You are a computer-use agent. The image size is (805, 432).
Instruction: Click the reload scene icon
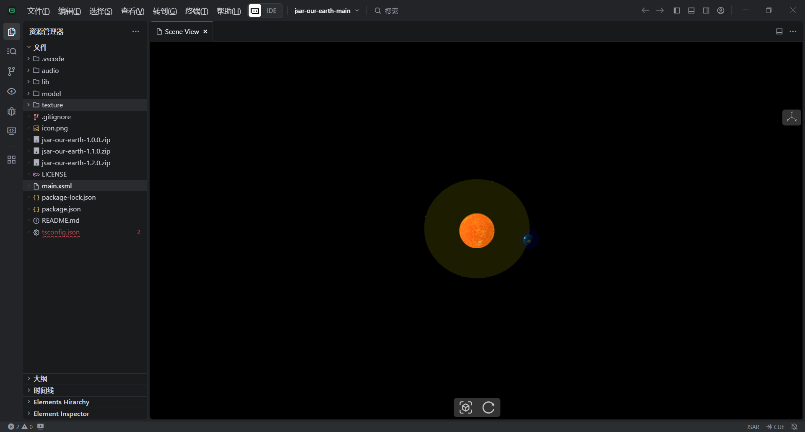488,407
